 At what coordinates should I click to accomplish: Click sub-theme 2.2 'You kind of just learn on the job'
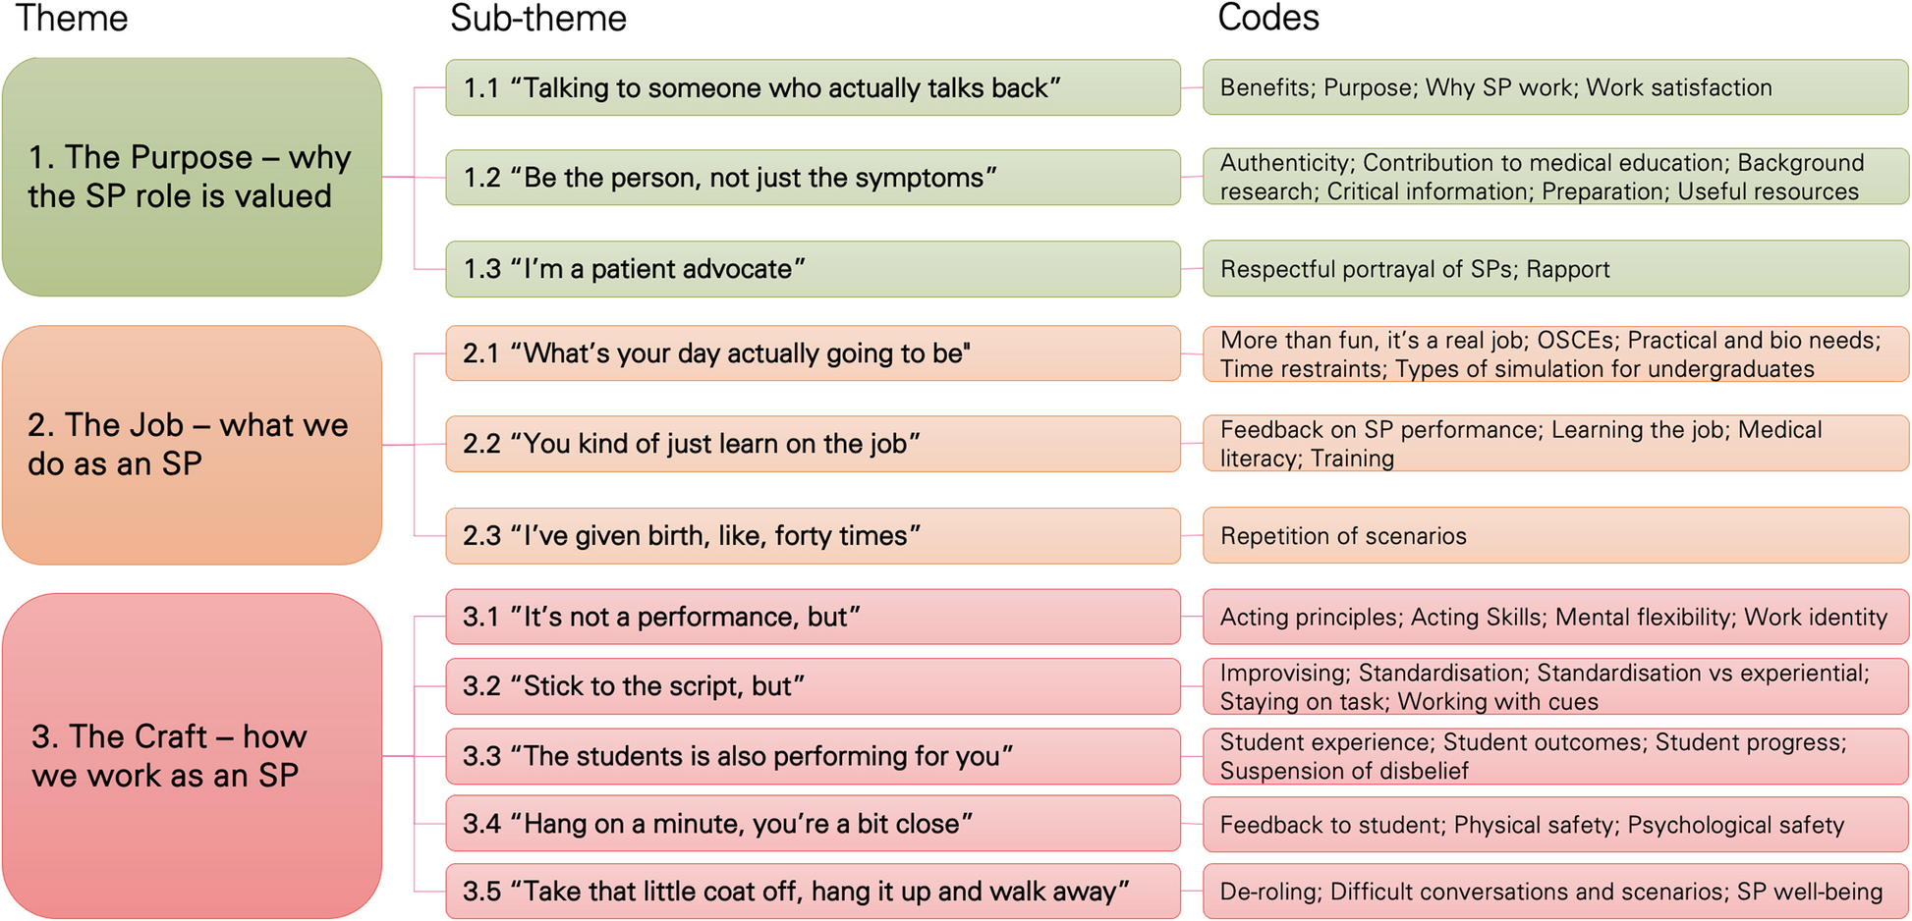(813, 444)
